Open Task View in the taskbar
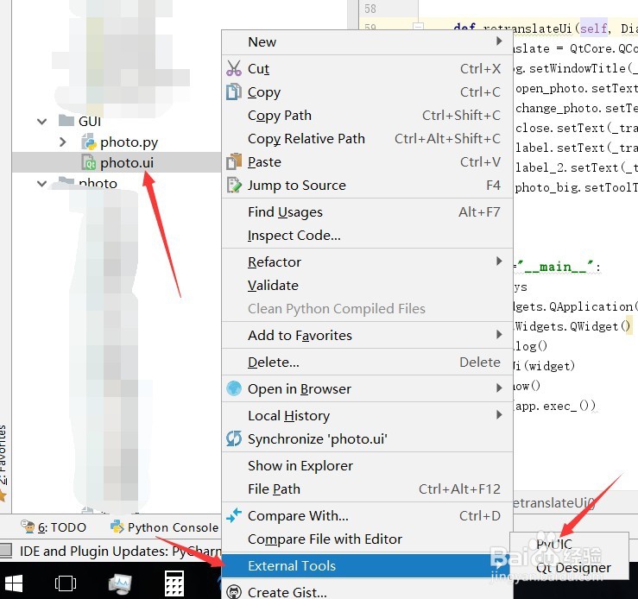Screen dimensions: 638x599 coord(66,583)
